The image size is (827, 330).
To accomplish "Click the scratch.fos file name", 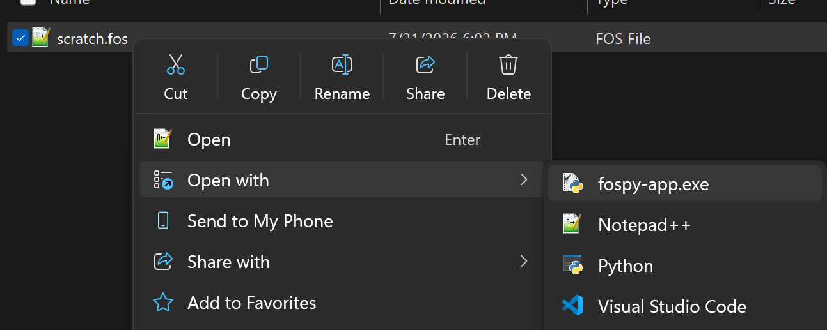I will click(92, 39).
